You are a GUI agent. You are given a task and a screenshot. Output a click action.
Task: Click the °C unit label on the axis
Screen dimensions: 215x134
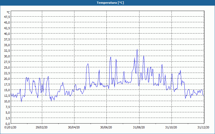click(x=8, y=12)
